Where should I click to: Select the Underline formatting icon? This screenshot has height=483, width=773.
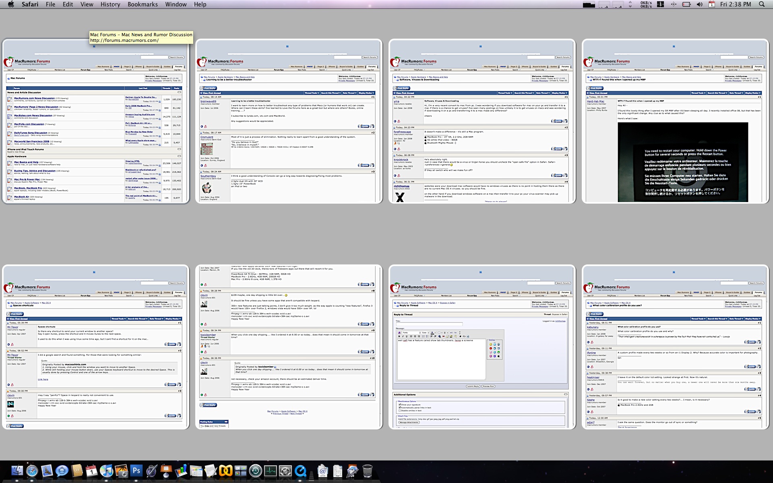407,336
